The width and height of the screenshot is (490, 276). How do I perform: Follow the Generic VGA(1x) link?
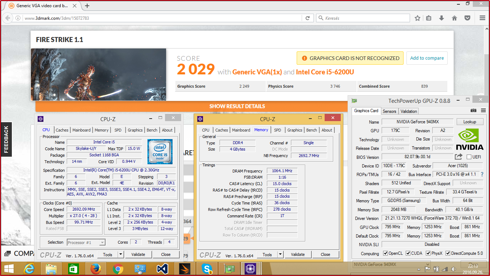point(257,72)
